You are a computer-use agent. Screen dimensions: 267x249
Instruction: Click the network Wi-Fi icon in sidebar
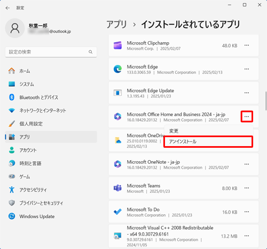(12, 110)
